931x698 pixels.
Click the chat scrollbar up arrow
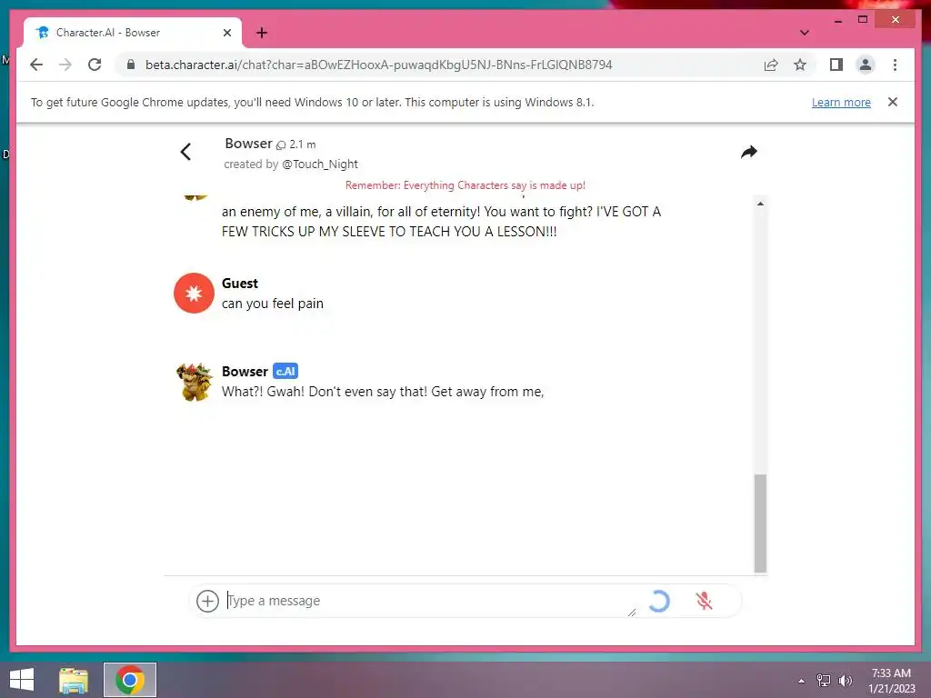click(x=760, y=204)
